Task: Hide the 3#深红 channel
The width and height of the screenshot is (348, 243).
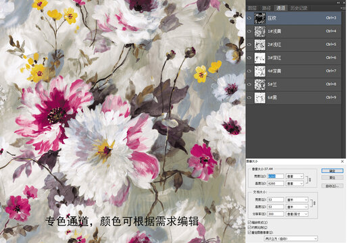Action: coord(249,58)
